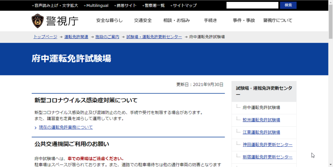Open the Multilingual link

tap(97, 6)
